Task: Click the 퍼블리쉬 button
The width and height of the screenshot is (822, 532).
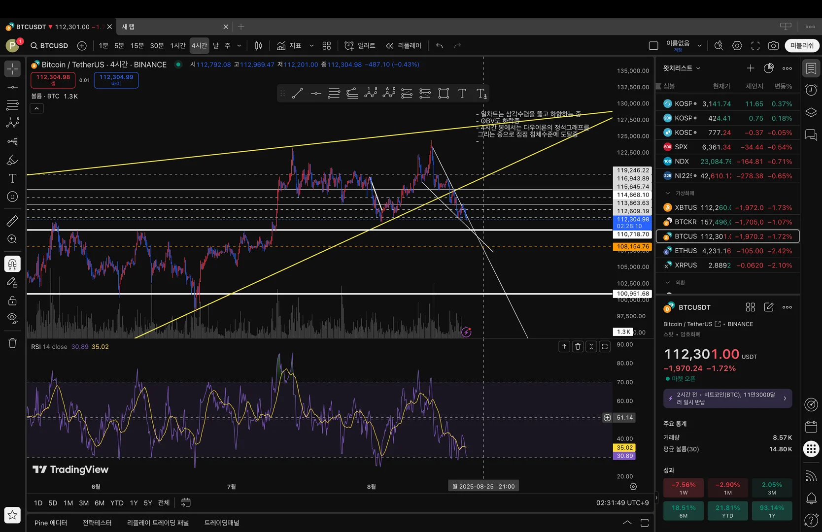Action: tap(802, 46)
